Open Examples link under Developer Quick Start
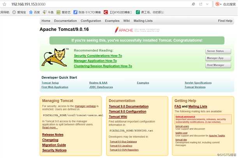Image resolution: width=238 pixels, height=158 pixels. pyautogui.click(x=143, y=83)
